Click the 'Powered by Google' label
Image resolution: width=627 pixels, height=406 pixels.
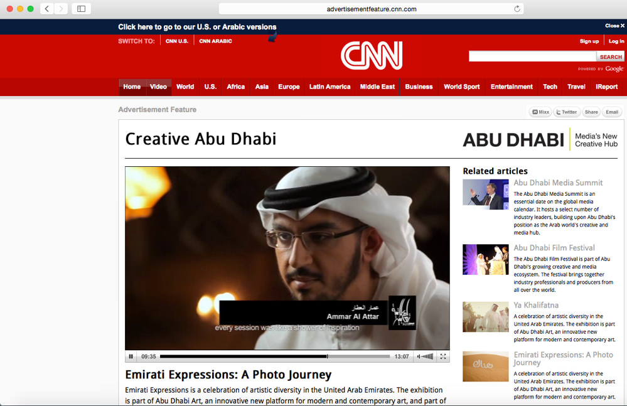tap(601, 69)
